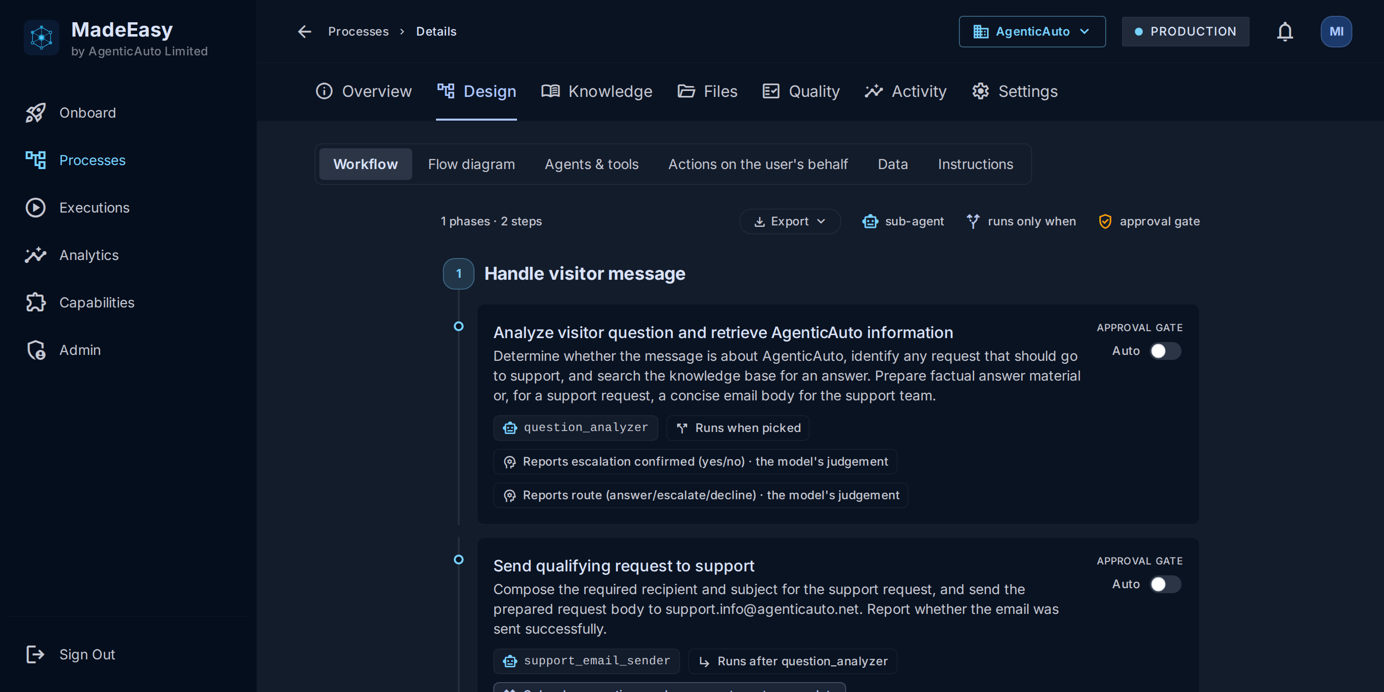Open the Quality tab
1384x692 pixels.
coord(801,91)
